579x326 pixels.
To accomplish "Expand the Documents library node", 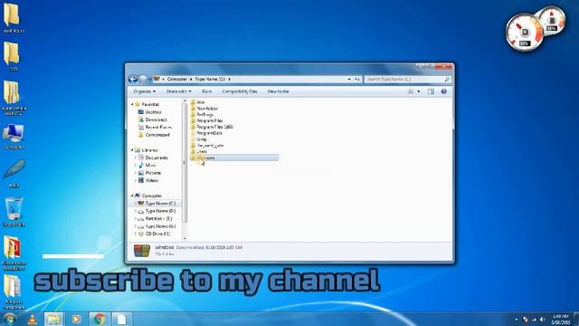I will [135, 158].
